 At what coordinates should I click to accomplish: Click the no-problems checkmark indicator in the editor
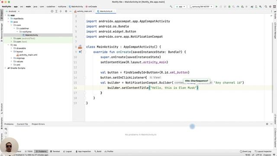271,16
